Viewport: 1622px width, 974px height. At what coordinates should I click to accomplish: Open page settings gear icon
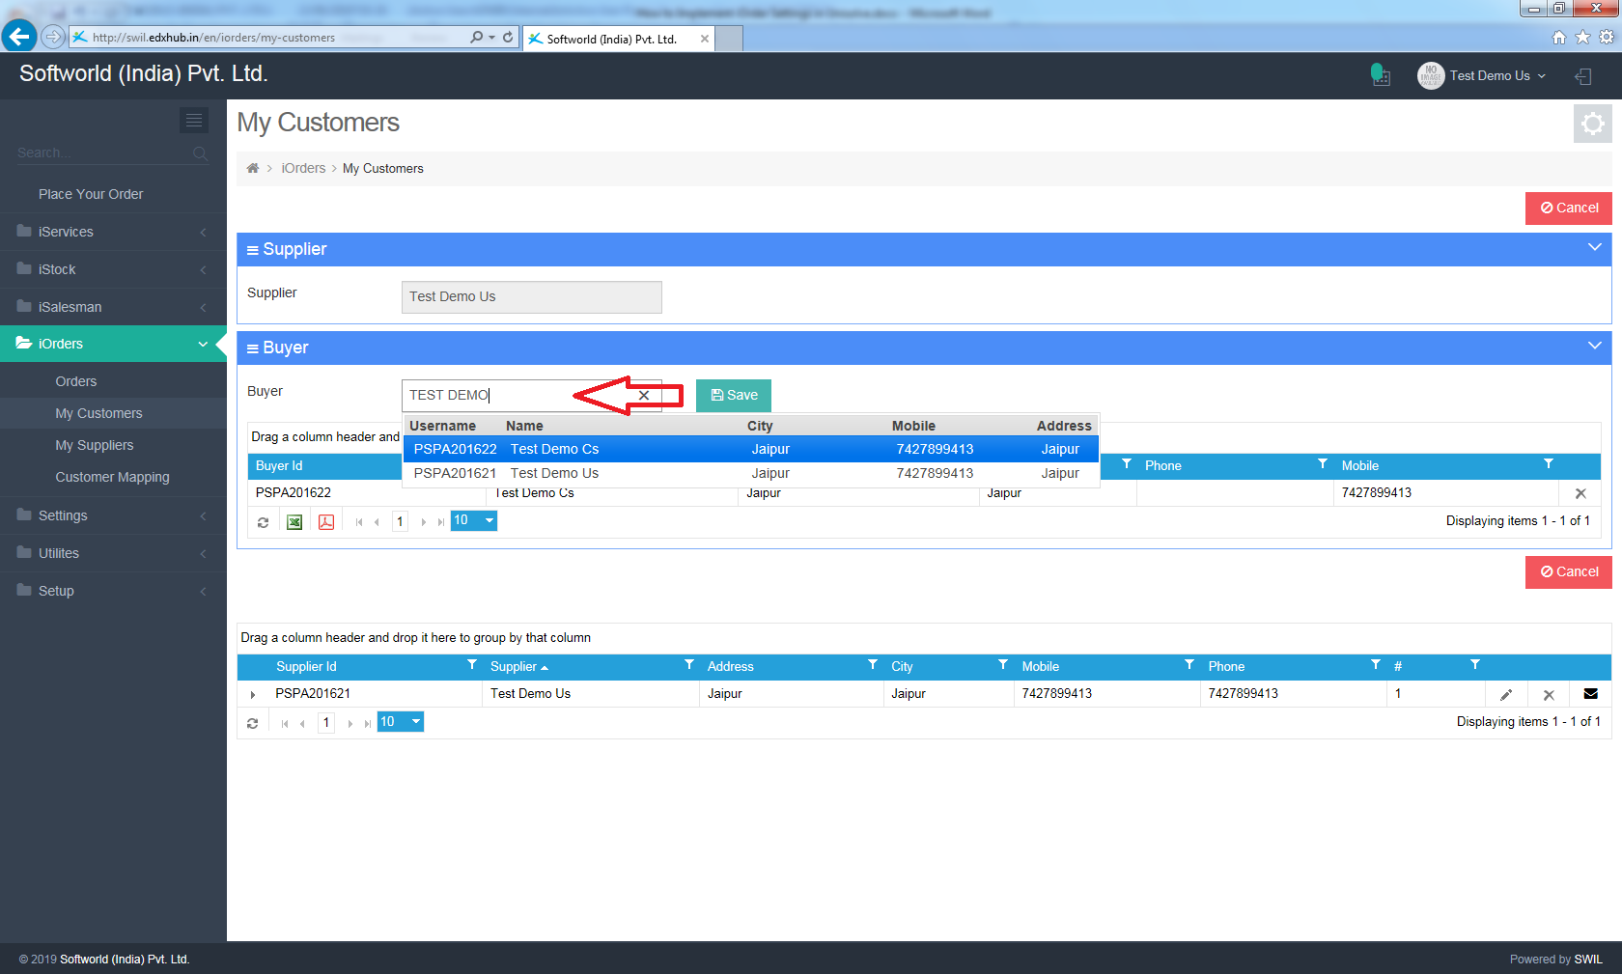pyautogui.click(x=1593, y=124)
